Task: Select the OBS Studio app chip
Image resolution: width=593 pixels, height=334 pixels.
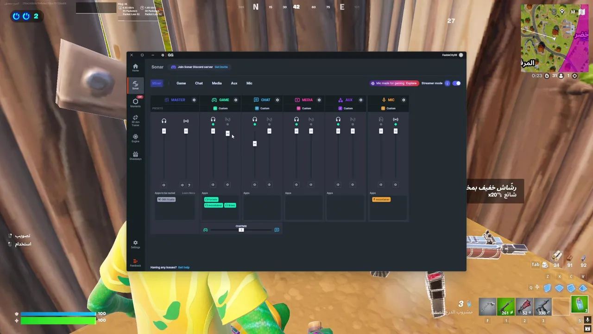Action: (x=166, y=199)
